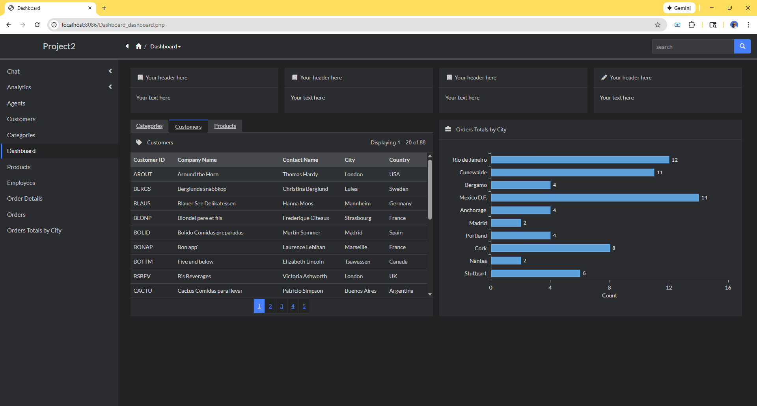Switch to the Products tab
The width and height of the screenshot is (757, 406).
coord(225,126)
